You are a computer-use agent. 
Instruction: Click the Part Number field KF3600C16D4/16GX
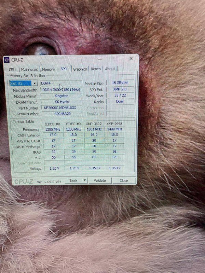click(60, 108)
